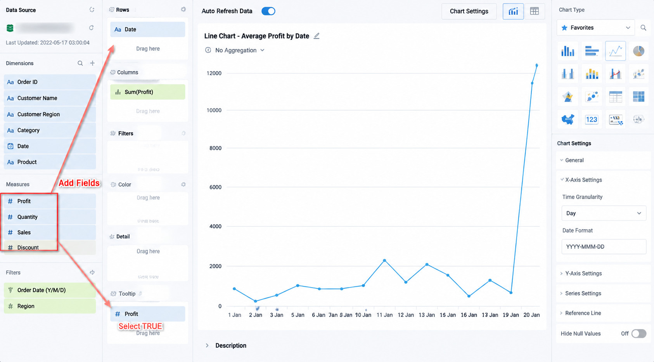Add a new dimension with plus icon
654x362 pixels.
click(92, 63)
